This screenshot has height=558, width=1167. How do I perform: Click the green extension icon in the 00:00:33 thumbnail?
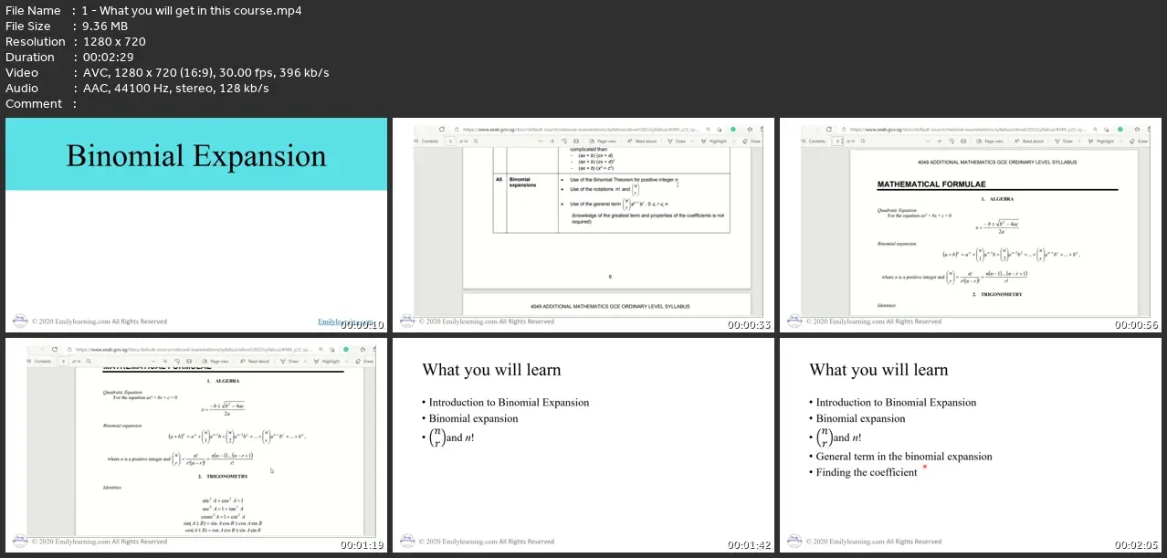tap(733, 130)
